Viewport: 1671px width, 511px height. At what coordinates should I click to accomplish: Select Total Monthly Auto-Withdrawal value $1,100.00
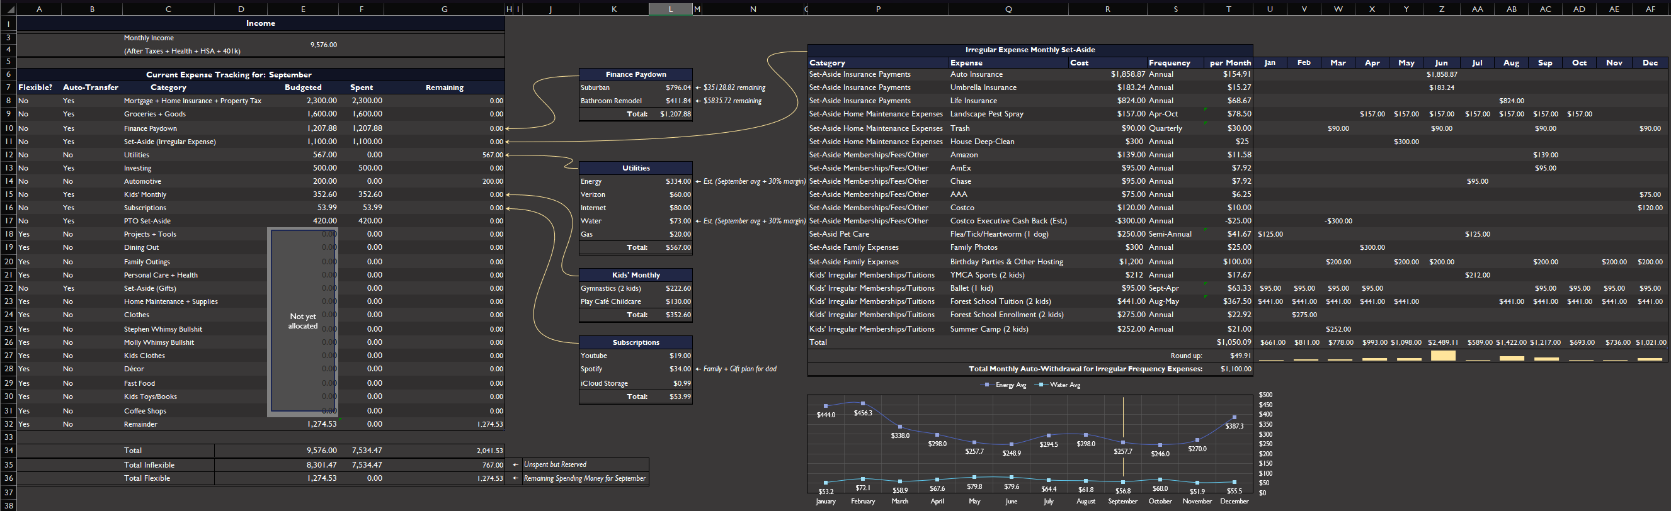1236,369
